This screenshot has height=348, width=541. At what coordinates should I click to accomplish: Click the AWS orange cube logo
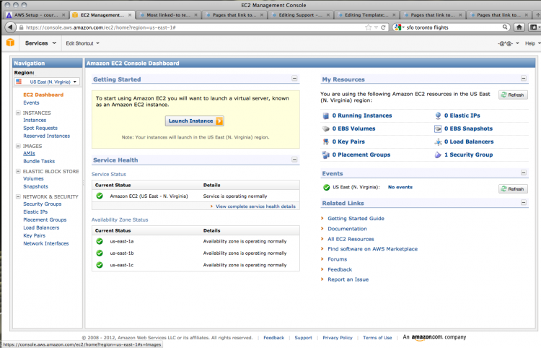(x=10, y=43)
